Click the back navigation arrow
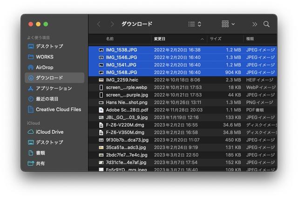 [98, 24]
